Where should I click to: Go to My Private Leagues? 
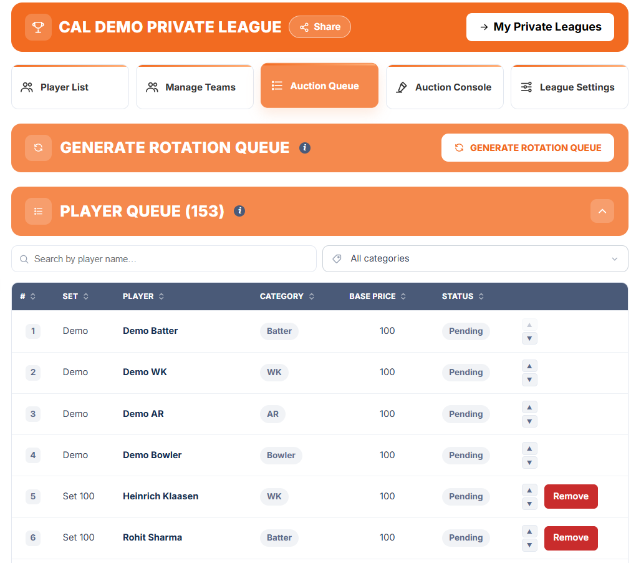click(x=540, y=27)
